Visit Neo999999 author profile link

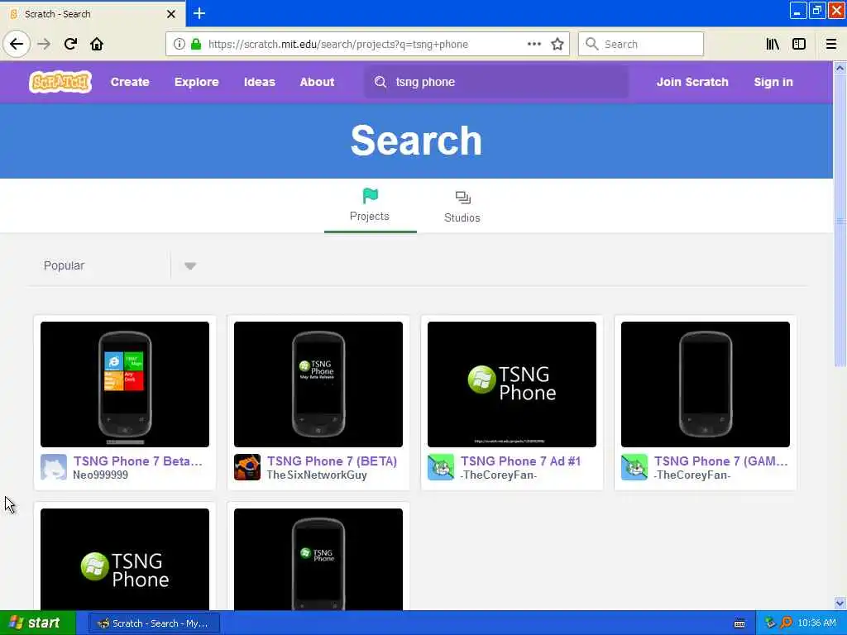[100, 475]
